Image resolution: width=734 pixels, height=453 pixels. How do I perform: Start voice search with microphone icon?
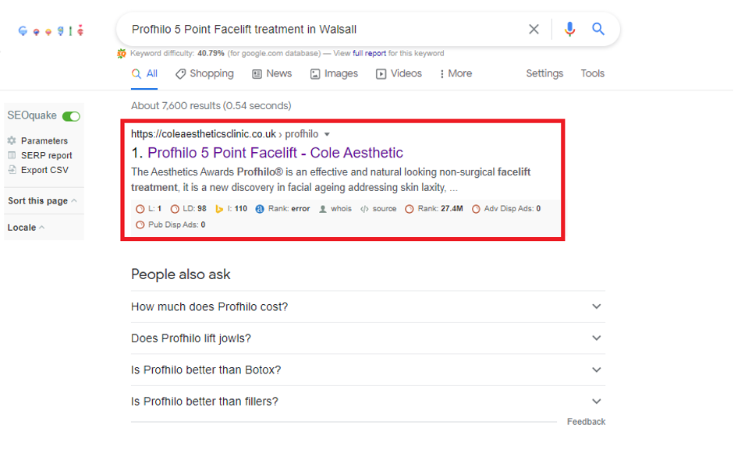pos(569,29)
